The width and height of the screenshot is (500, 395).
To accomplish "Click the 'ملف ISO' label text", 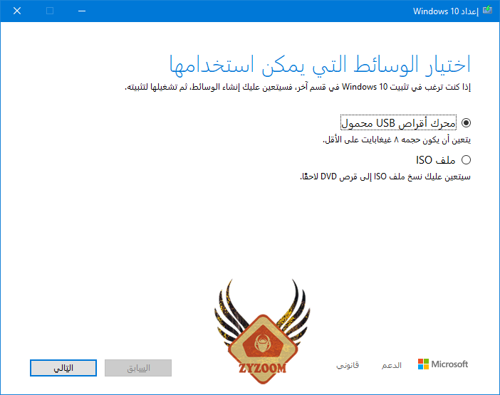I will point(435,159).
